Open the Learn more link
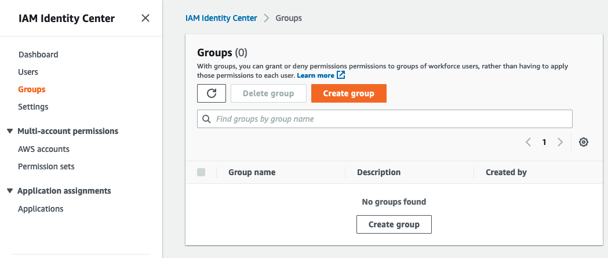The image size is (608, 258). (x=316, y=75)
